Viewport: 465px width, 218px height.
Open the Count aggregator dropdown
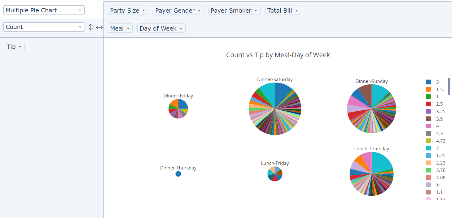[x=44, y=27]
